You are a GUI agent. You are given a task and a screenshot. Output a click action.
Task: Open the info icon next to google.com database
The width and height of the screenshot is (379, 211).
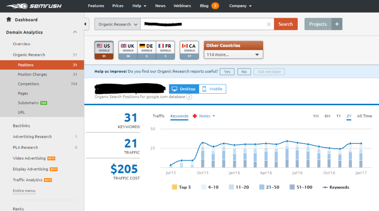pos(189,97)
